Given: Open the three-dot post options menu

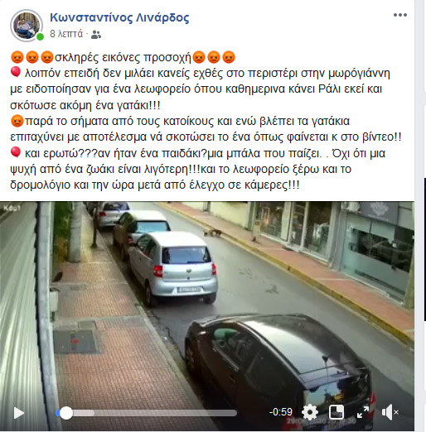Looking at the screenshot, I should coord(400,15).
